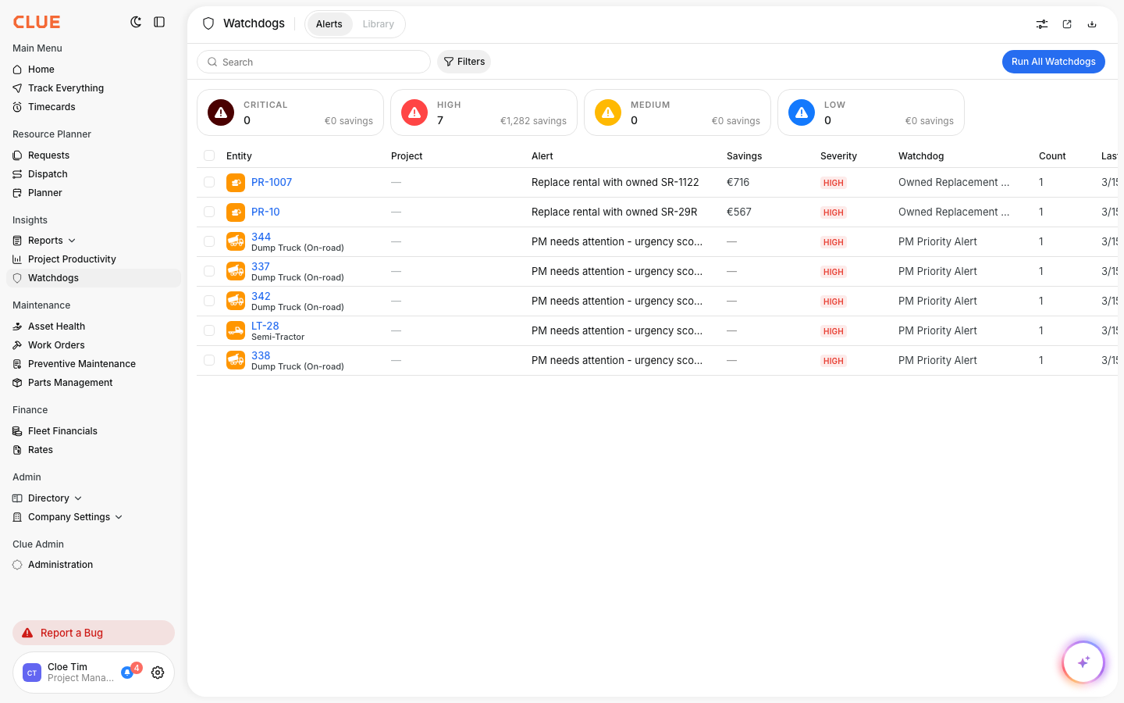The width and height of the screenshot is (1124, 703).
Task: Click the CLUE logo
Action: [x=37, y=22]
